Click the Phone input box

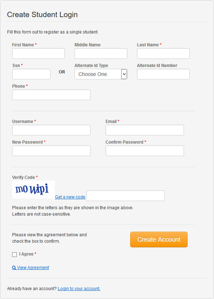coord(51,95)
